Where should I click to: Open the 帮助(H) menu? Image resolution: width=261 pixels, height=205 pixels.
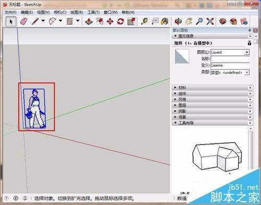point(128,13)
